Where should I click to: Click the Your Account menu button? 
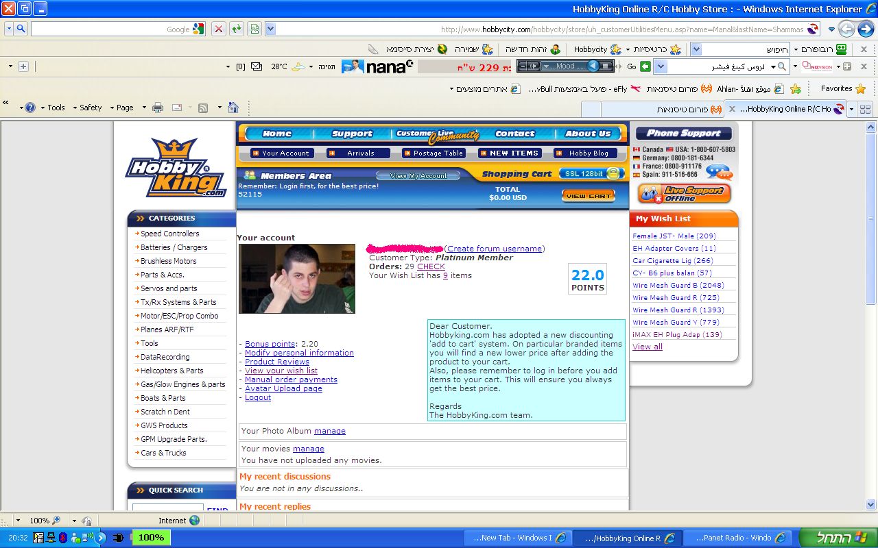pyautogui.click(x=281, y=153)
